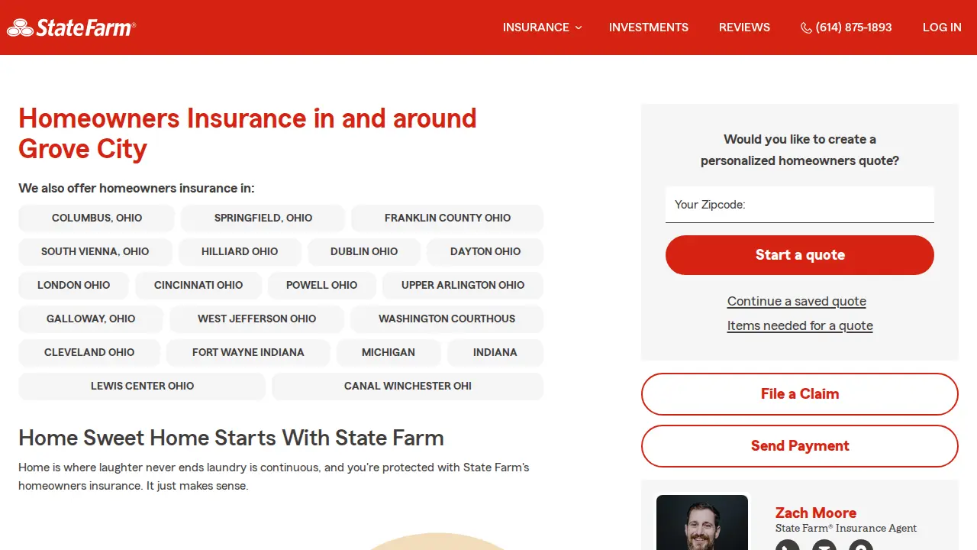977x550 pixels.
Task: Click the Start a quote button
Action: 800,255
